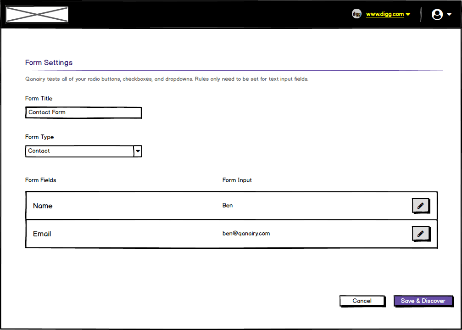The height and width of the screenshot is (330, 462).
Task: Click the digg site favicon
Action: point(356,14)
